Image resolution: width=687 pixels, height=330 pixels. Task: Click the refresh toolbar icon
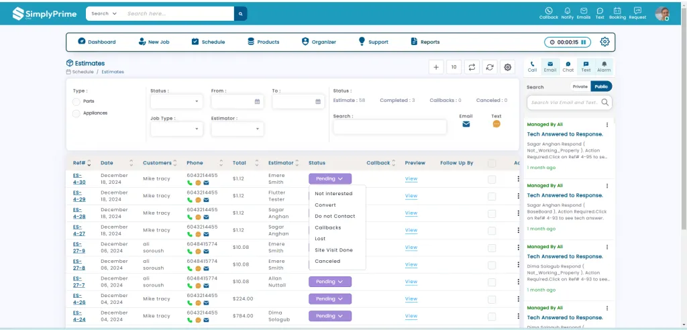pos(490,67)
